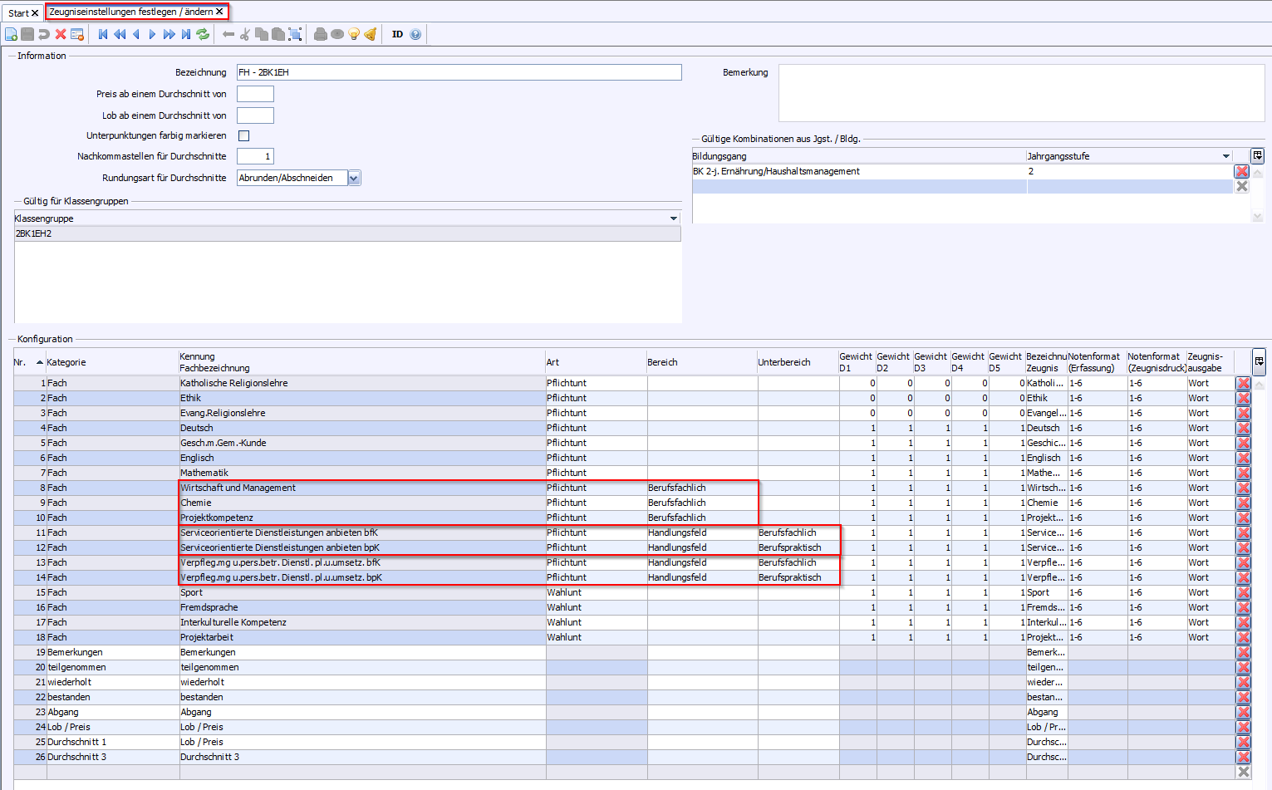Select the 'Chemie' Fachbezeichnung cell
The width and height of the screenshot is (1272, 790).
(x=362, y=503)
